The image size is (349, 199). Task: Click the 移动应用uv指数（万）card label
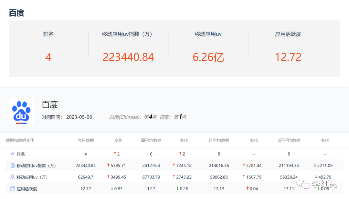coord(127,34)
